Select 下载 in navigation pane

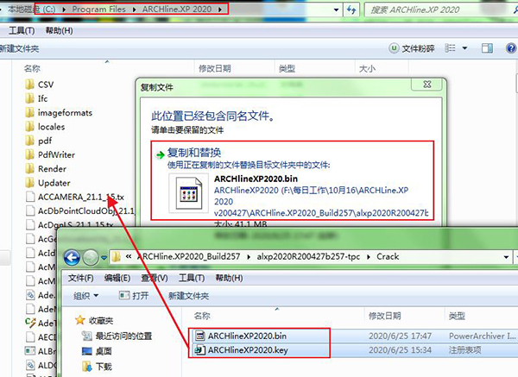tap(97, 367)
